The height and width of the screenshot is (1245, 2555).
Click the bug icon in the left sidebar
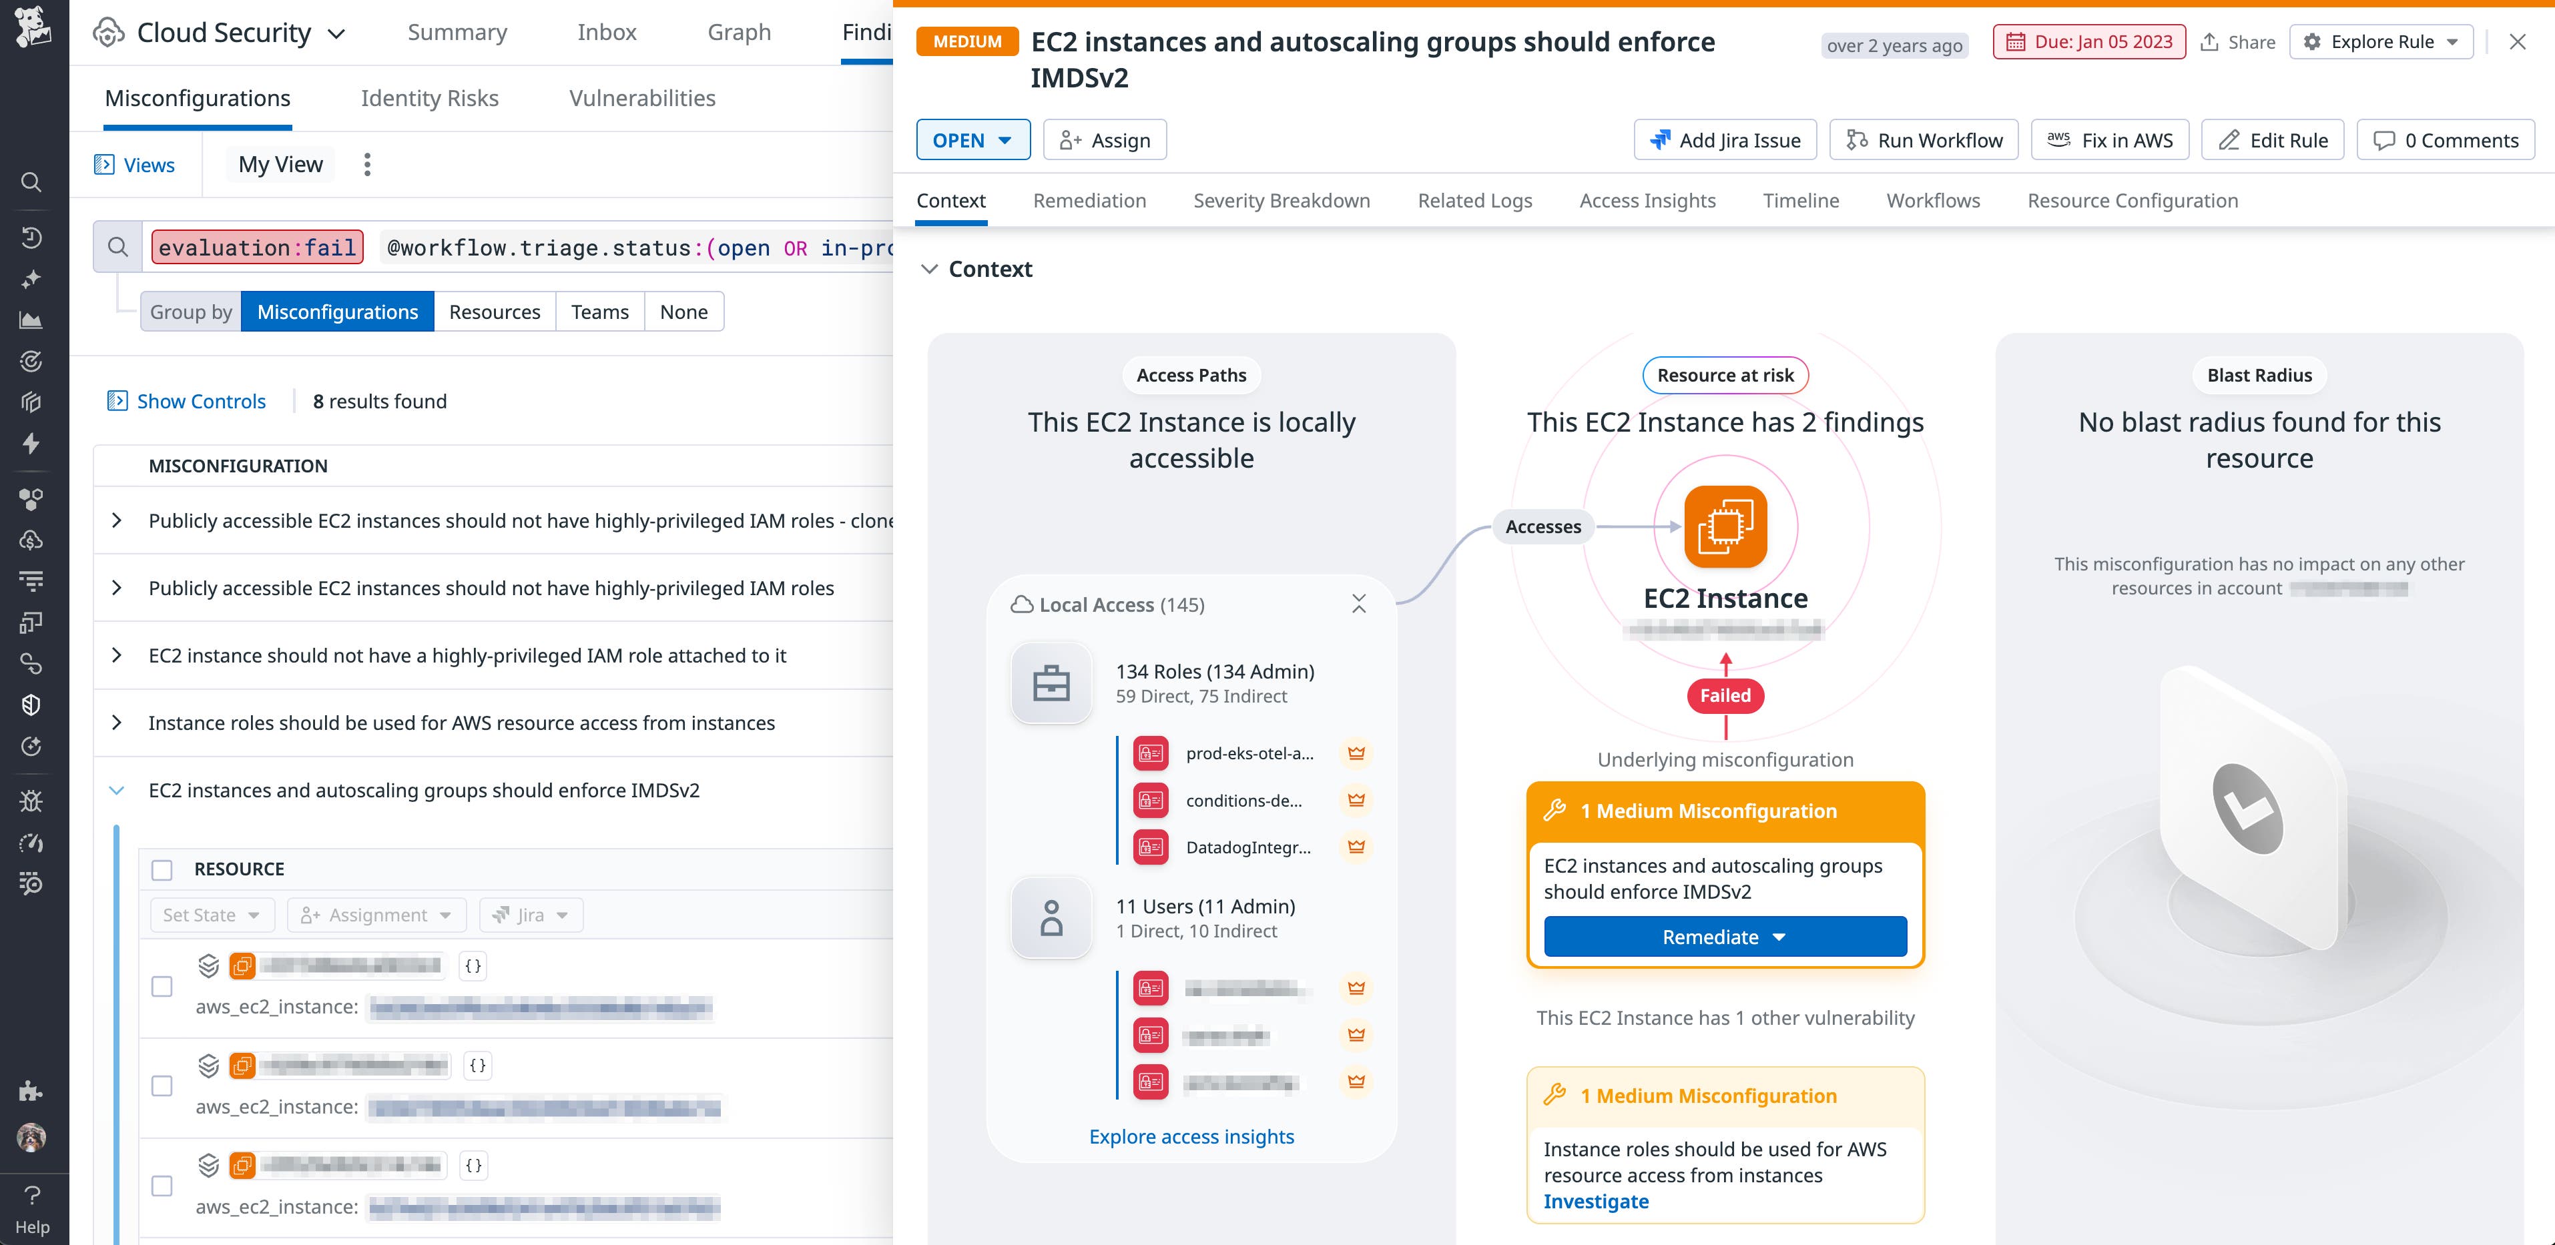tap(31, 800)
